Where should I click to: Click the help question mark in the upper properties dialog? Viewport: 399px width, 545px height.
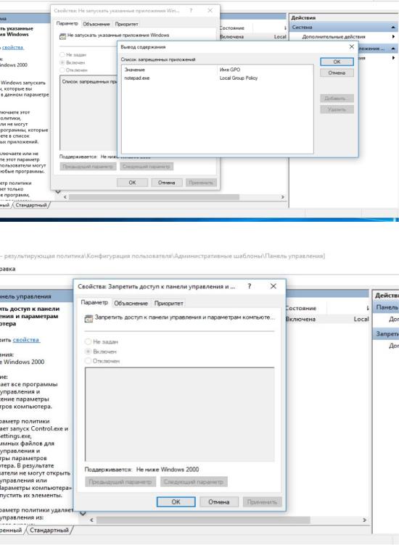click(x=191, y=10)
